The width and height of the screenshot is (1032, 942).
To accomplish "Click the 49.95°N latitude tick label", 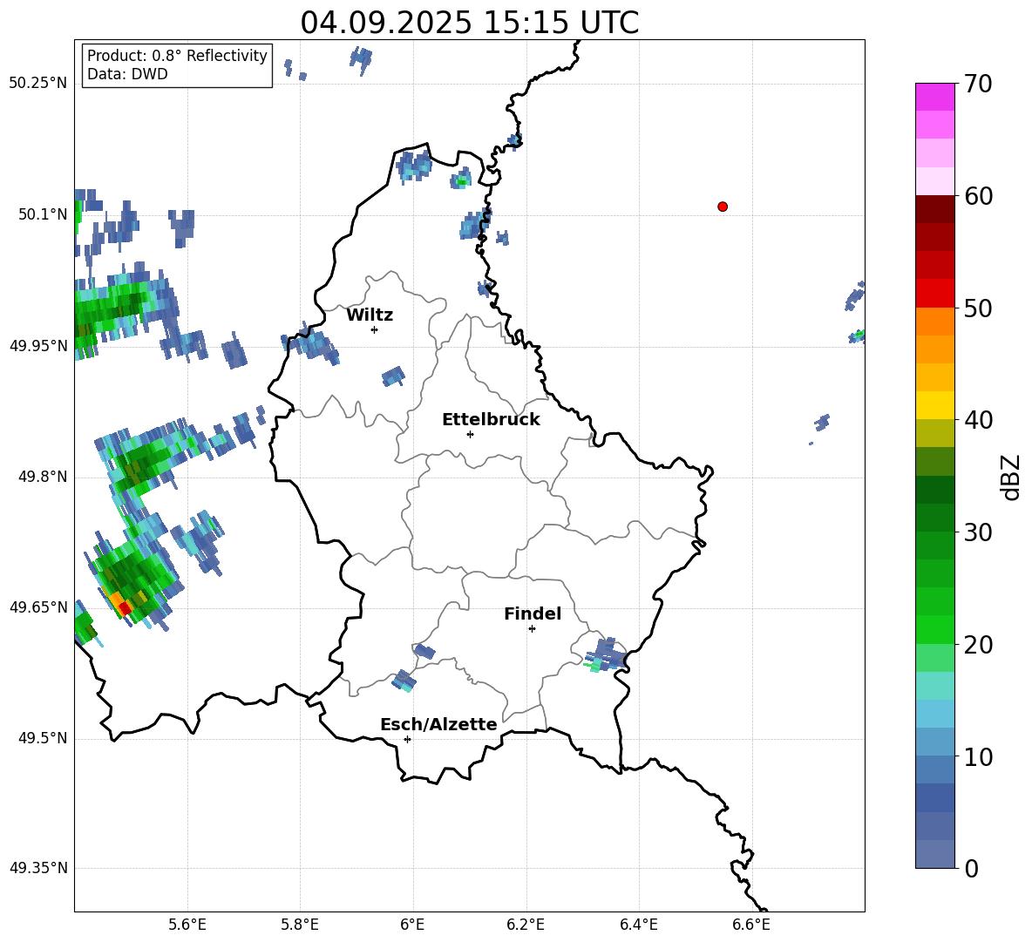I will tap(38, 346).
